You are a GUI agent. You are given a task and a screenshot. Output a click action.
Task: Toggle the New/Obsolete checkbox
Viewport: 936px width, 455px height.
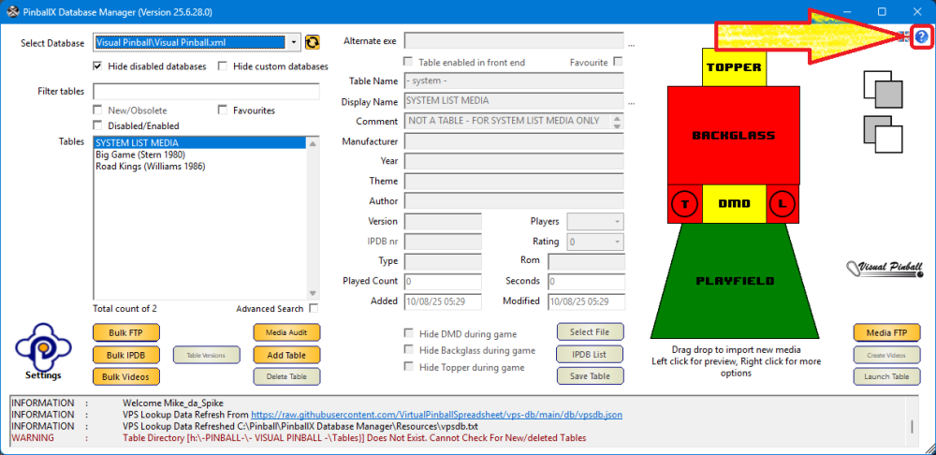(x=98, y=110)
